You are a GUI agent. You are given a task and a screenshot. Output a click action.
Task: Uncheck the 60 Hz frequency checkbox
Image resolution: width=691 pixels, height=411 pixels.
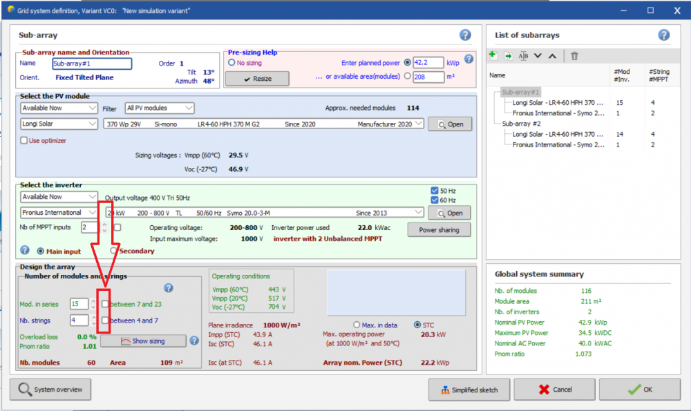[x=434, y=200]
